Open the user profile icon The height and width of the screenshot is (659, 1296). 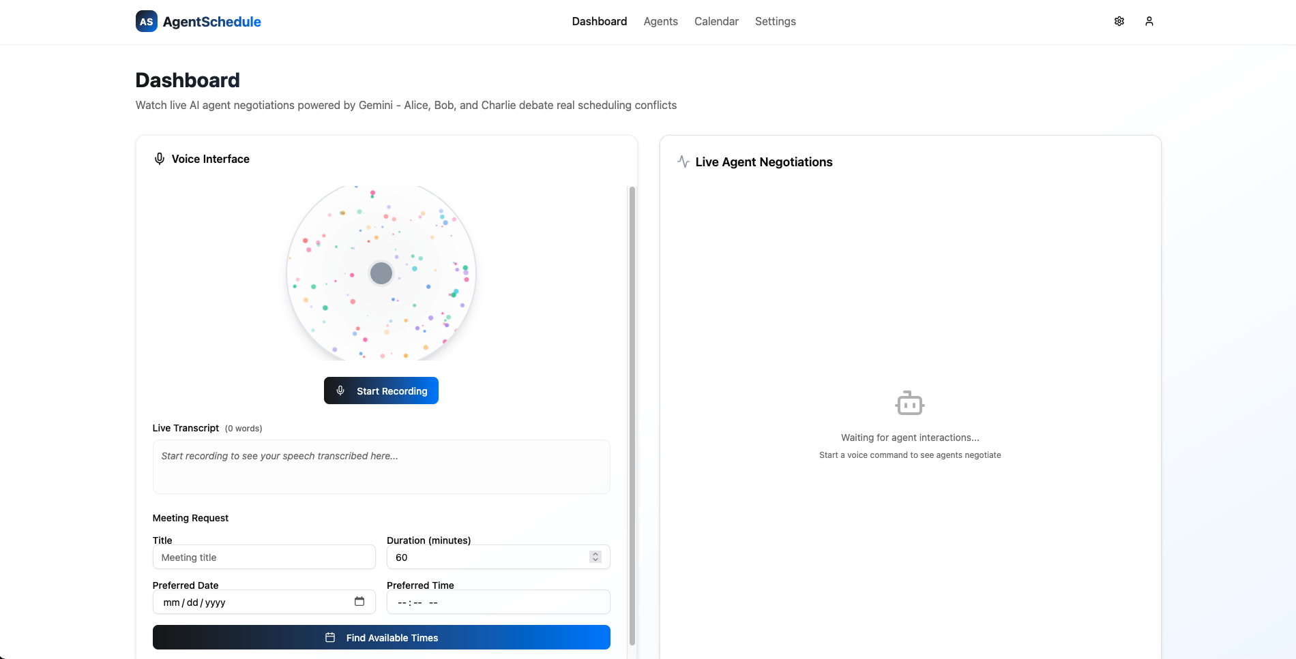1149,21
